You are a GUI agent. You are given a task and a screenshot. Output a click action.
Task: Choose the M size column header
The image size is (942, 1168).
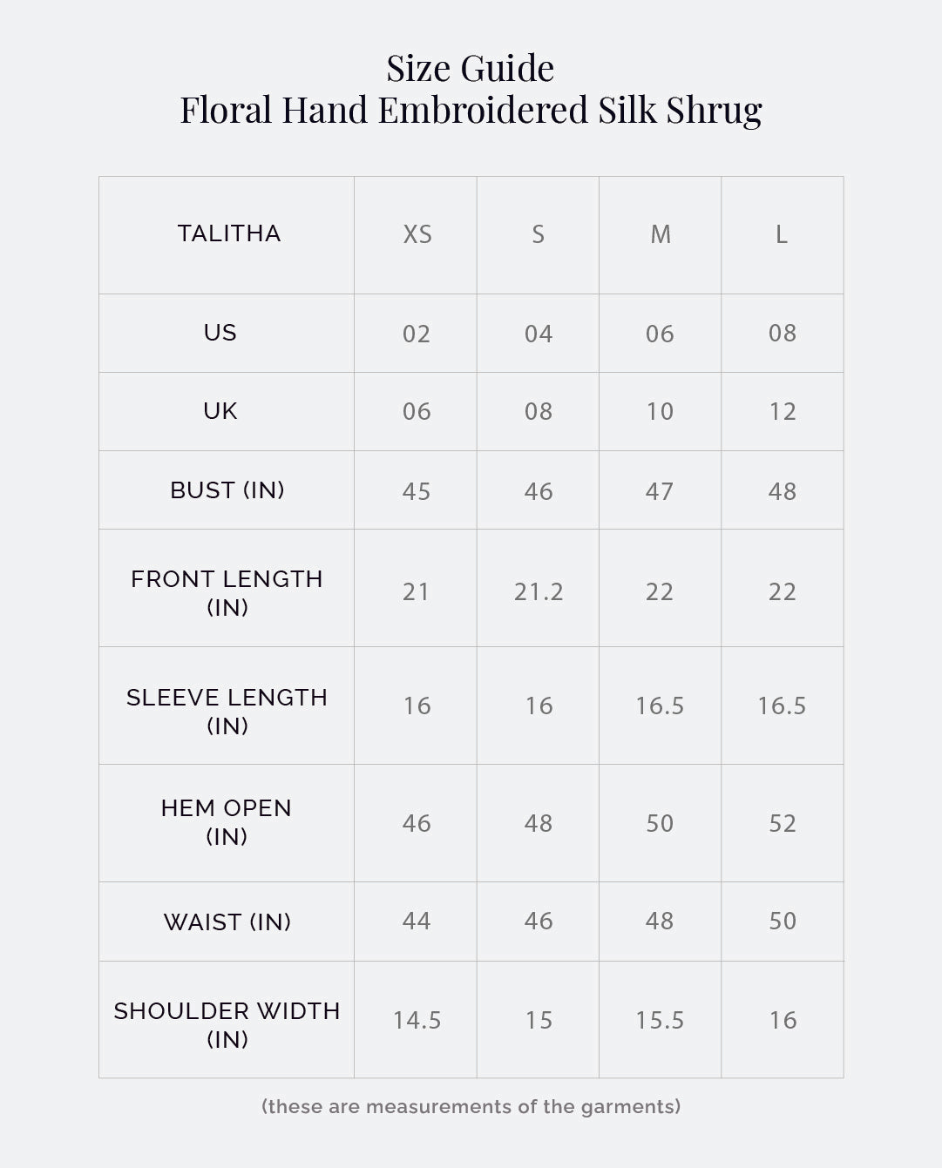(660, 234)
